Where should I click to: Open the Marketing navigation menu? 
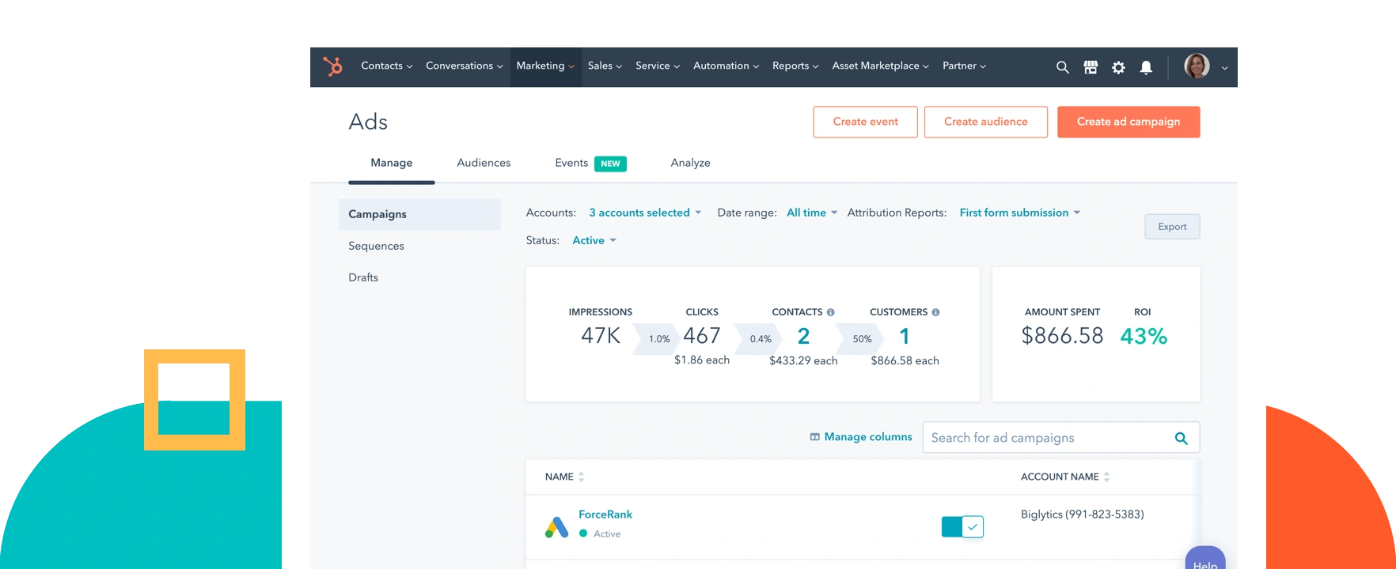pos(545,66)
